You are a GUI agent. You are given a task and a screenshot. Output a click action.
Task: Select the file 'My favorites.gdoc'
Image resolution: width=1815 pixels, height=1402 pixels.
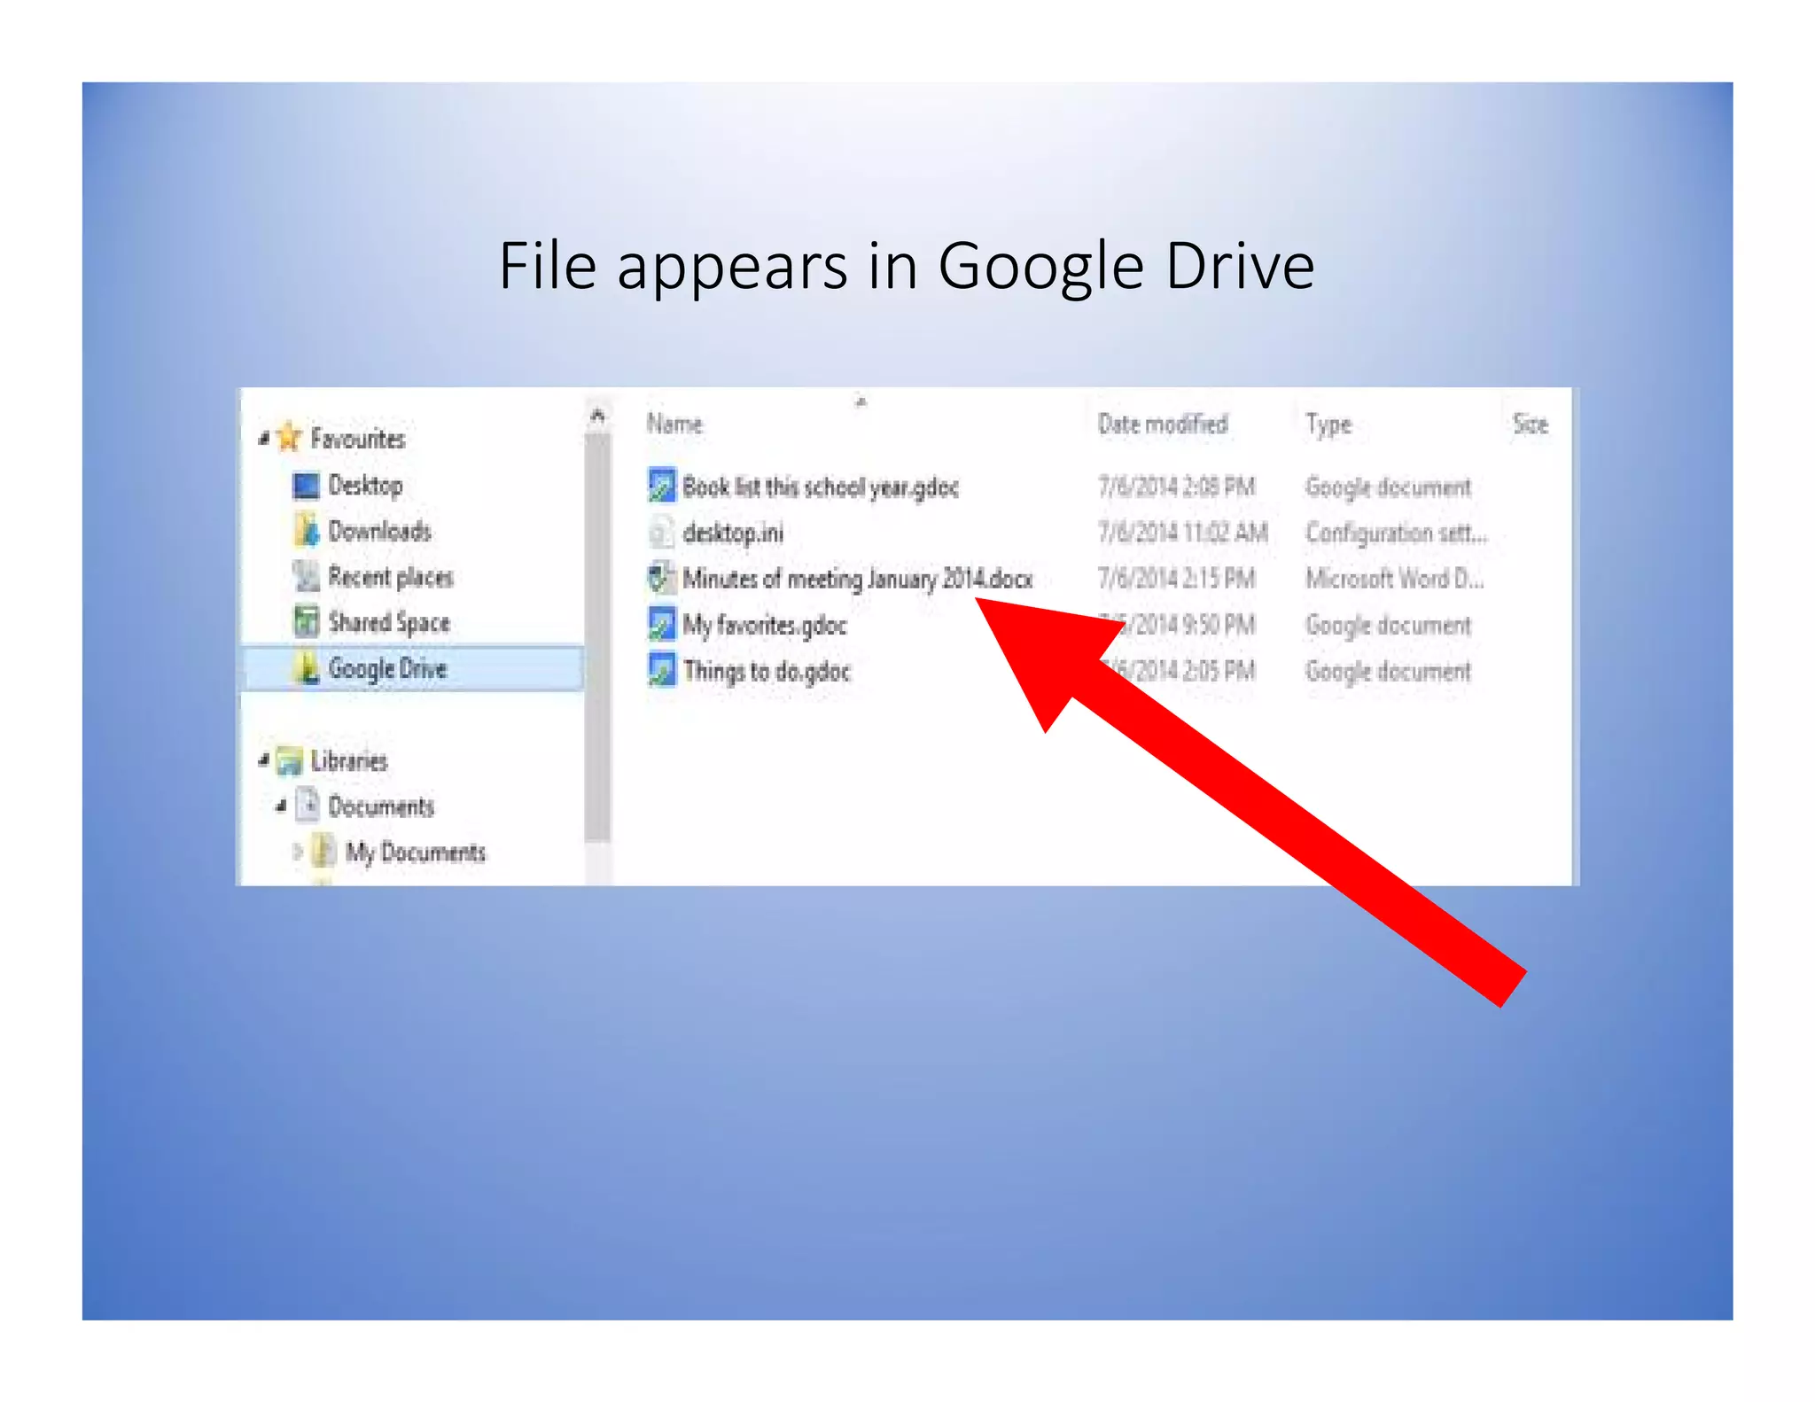coord(765,626)
